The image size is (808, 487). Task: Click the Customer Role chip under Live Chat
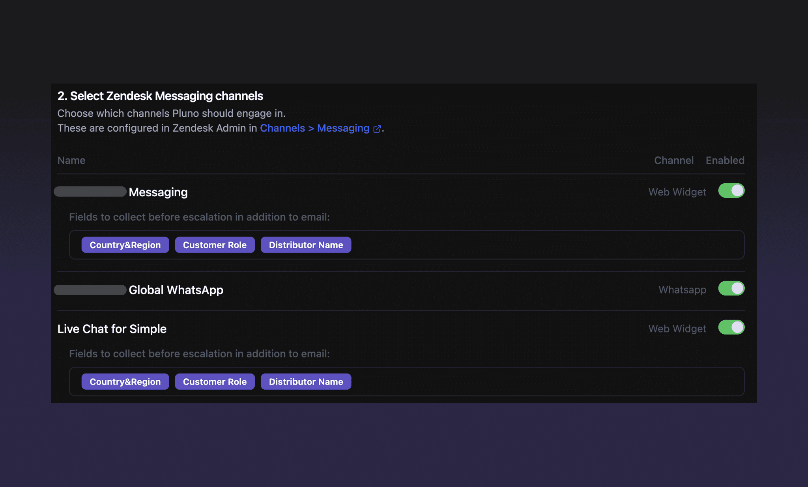click(215, 381)
